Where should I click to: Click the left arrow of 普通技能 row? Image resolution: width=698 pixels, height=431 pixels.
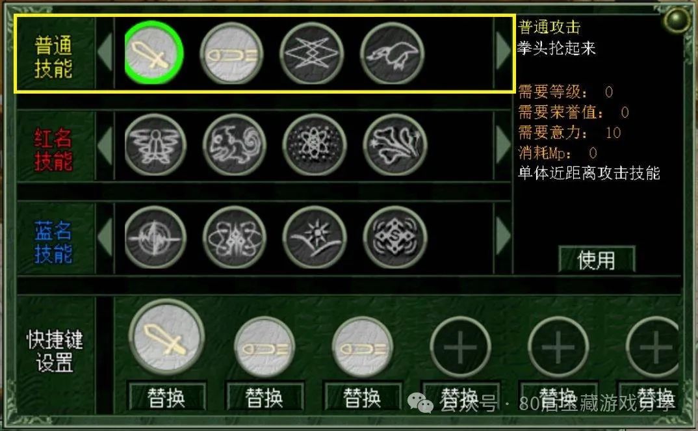105,53
